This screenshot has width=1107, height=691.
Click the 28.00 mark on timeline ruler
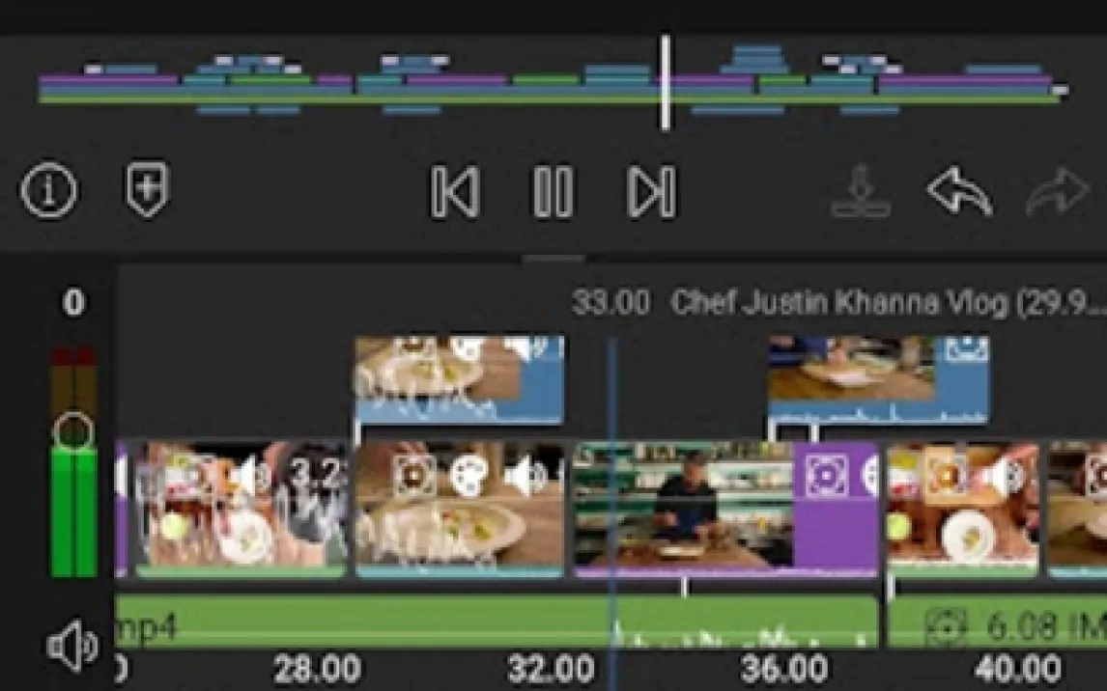[317, 668]
